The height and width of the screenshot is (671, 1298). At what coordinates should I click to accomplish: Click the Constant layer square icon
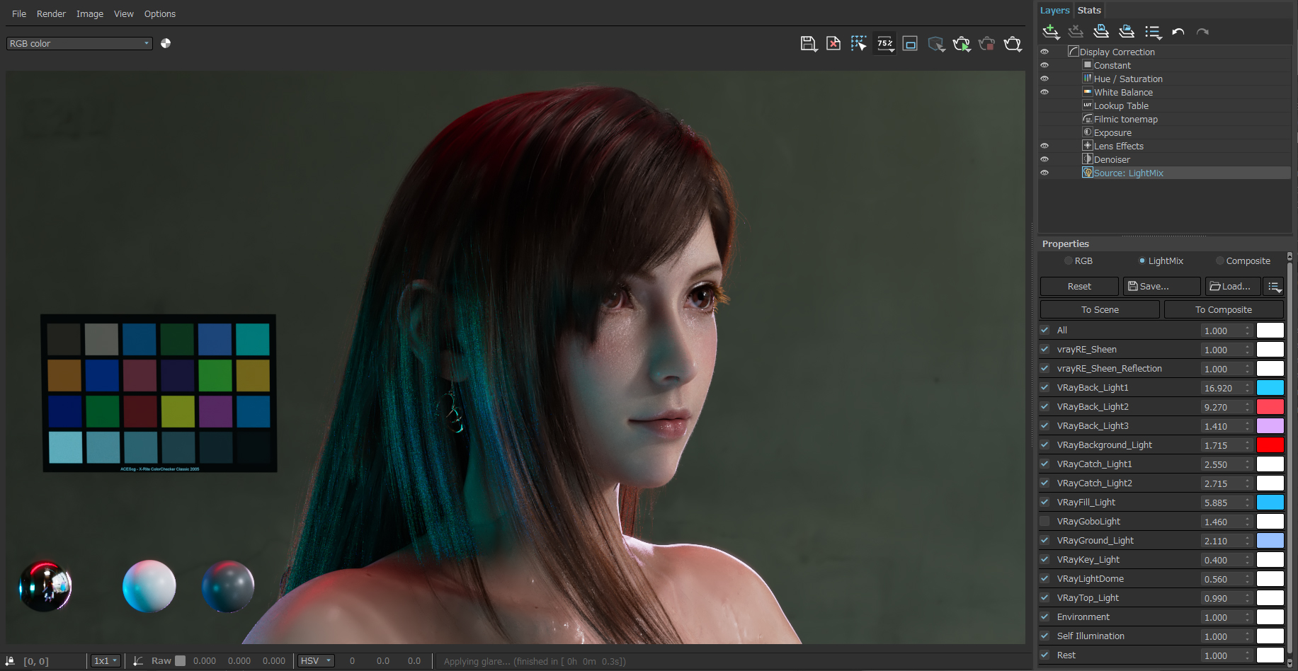1088,65
